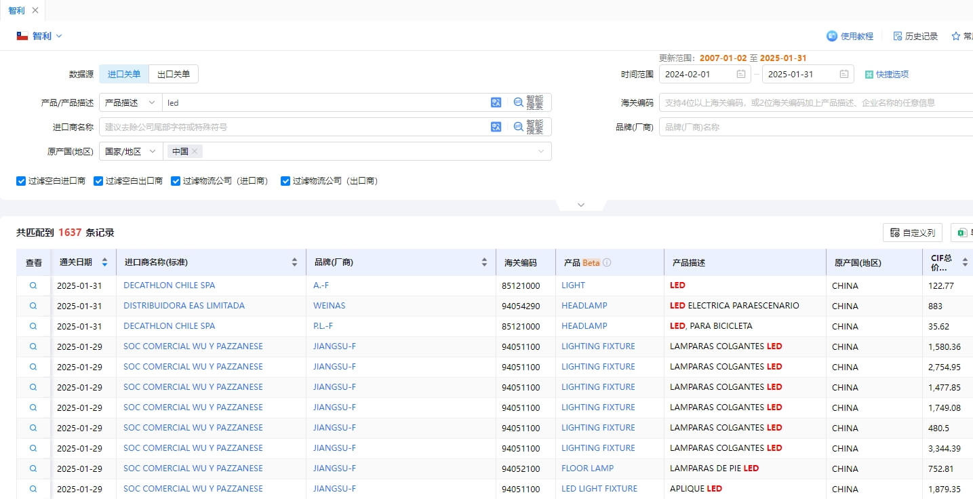The width and height of the screenshot is (973, 499).
Task: Remove the 中国 origin country tag
Action: [x=195, y=151]
